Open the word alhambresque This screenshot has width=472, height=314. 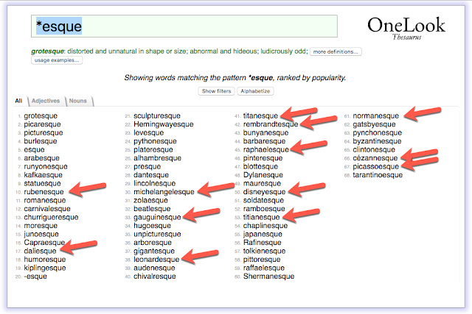[x=157, y=158]
